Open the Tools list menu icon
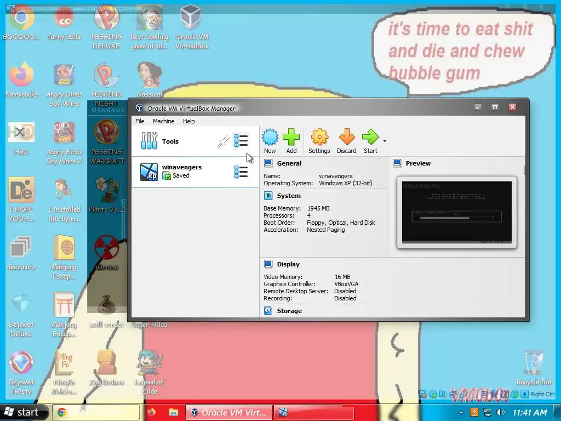561x421 pixels. 241,141
